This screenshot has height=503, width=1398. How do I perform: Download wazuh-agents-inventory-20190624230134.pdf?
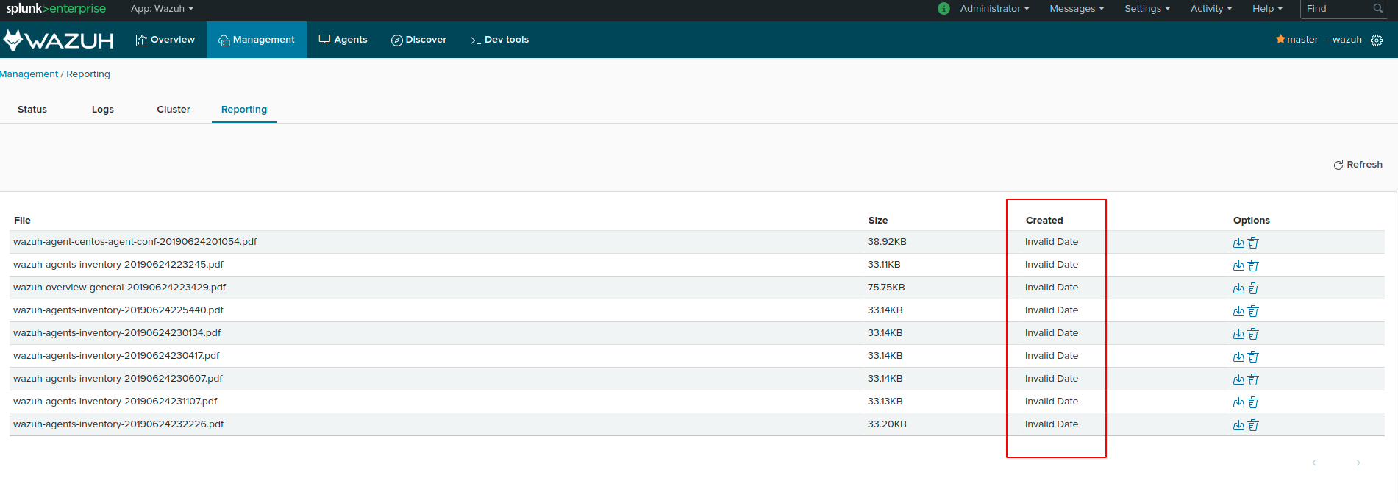[1238, 334]
